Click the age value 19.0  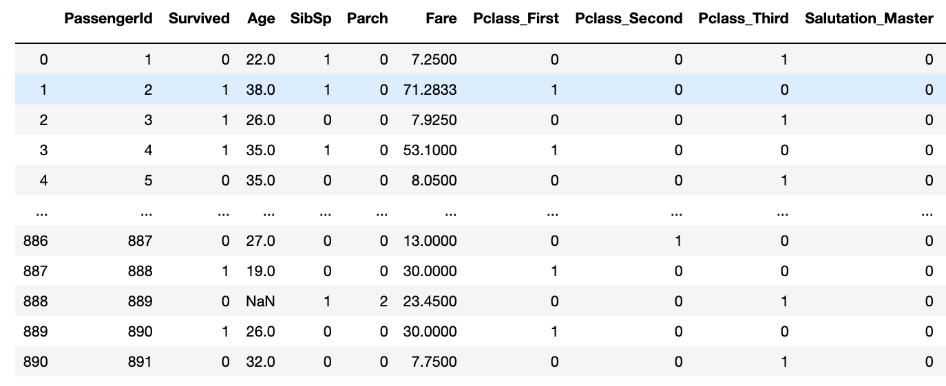[261, 271]
